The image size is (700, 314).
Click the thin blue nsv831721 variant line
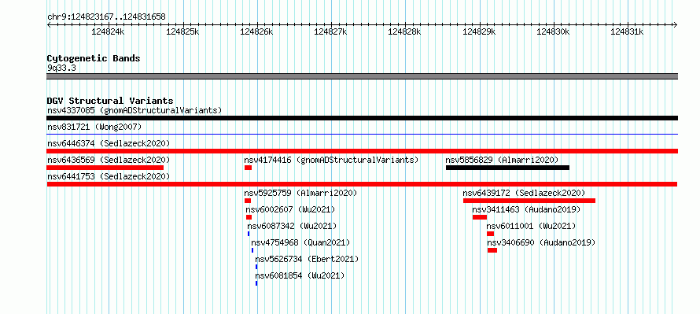pyautogui.click(x=362, y=134)
